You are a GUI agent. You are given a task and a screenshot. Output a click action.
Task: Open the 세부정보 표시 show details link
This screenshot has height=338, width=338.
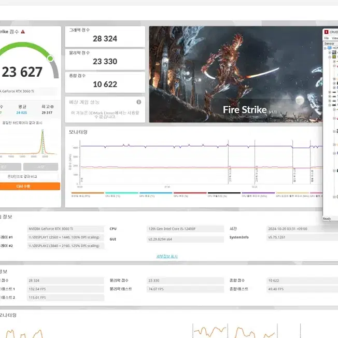[x=167, y=256]
